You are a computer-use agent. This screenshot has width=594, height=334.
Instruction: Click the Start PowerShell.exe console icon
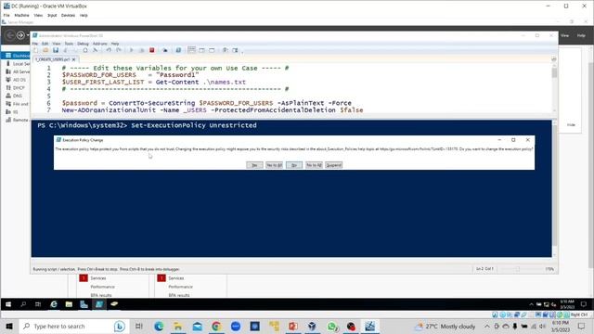[x=178, y=50]
